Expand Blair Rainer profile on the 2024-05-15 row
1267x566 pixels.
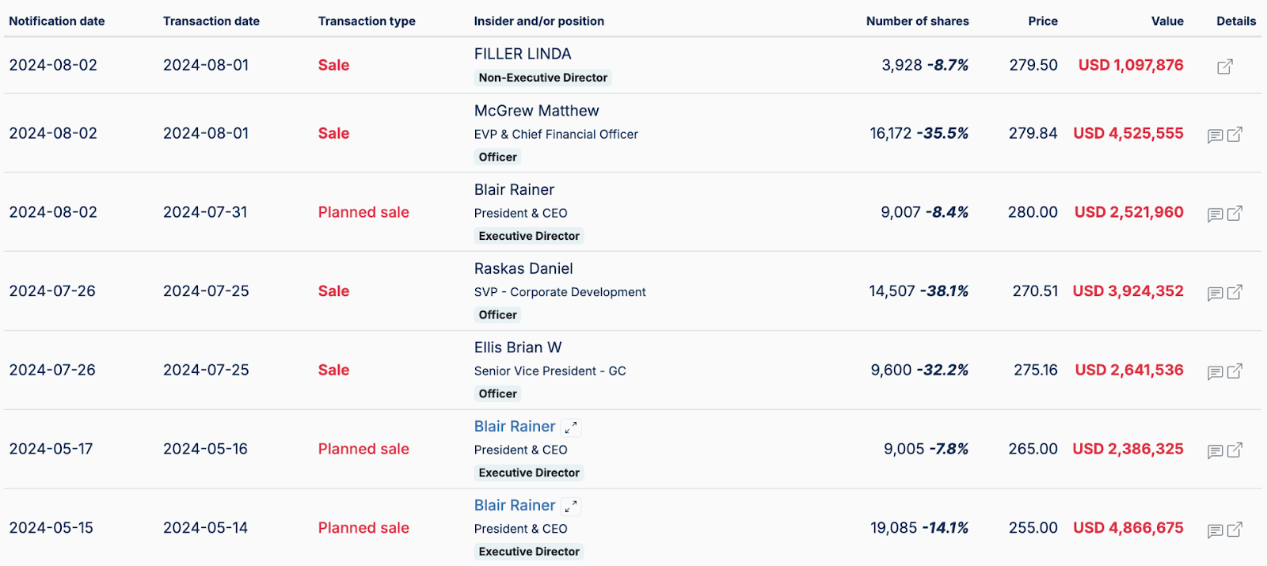571,505
